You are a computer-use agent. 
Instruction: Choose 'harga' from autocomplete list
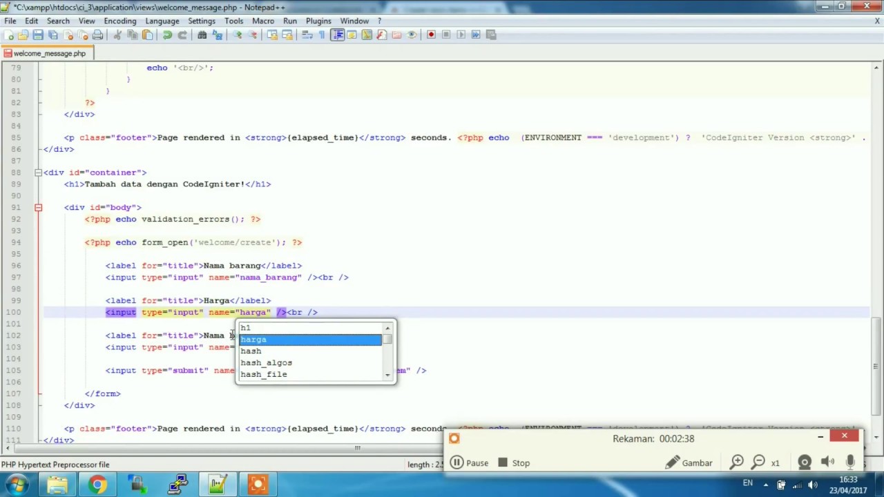coord(310,340)
